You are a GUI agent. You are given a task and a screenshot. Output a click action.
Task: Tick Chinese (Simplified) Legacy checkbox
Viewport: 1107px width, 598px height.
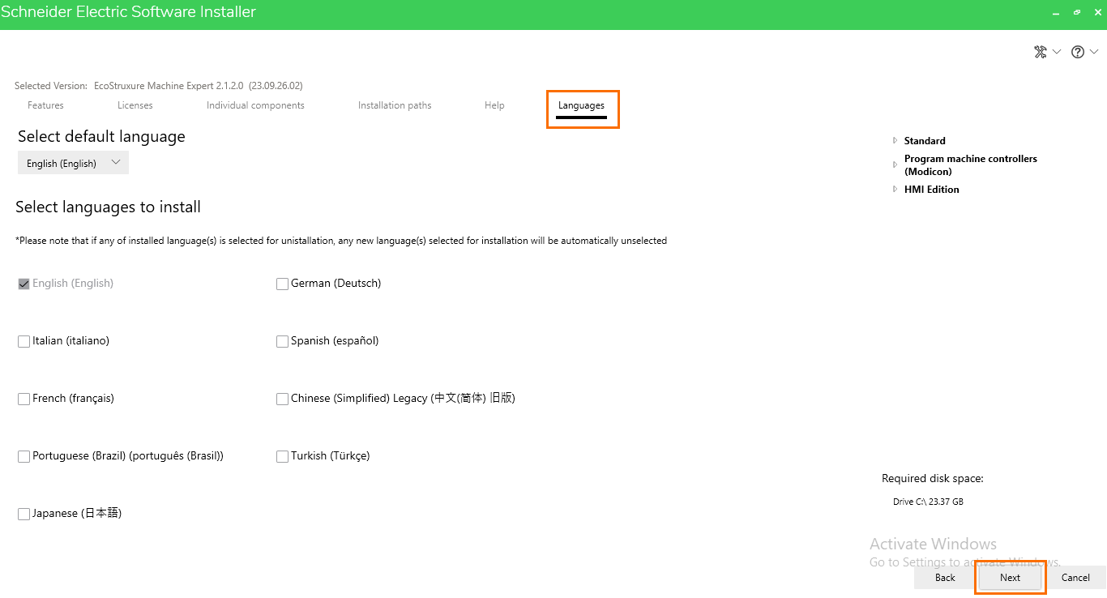pyautogui.click(x=282, y=399)
